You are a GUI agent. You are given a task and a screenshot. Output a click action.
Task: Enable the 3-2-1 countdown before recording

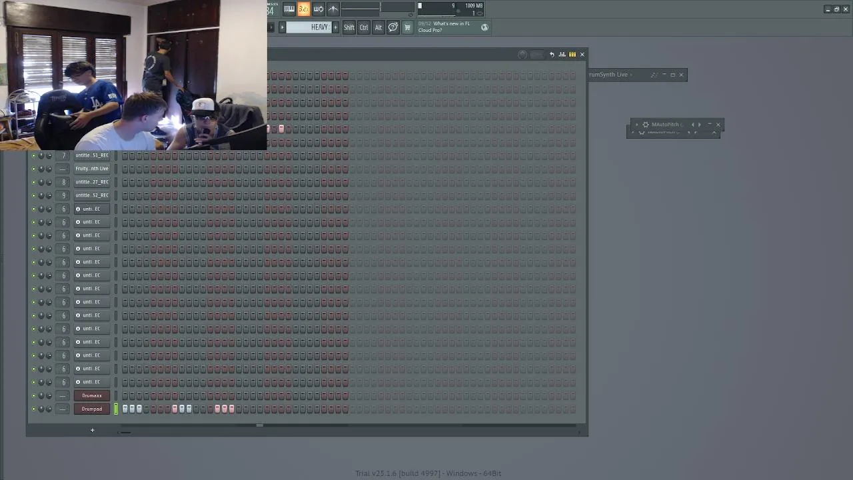pyautogui.click(x=303, y=9)
